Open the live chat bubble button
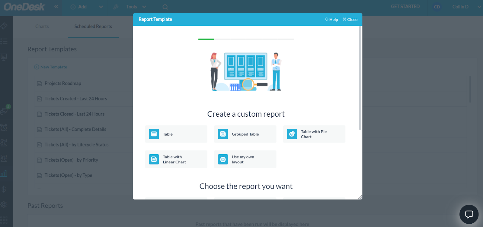Image resolution: width=483 pixels, height=227 pixels. point(469,214)
